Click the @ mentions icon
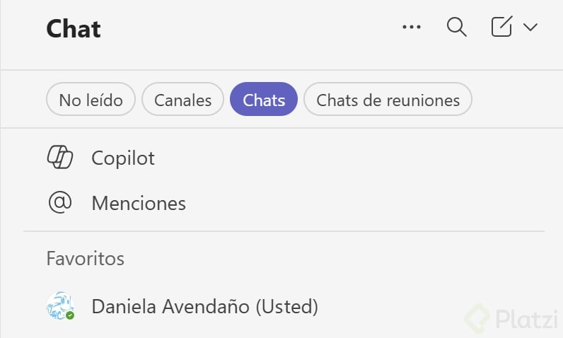The height and width of the screenshot is (338, 563). point(60,203)
